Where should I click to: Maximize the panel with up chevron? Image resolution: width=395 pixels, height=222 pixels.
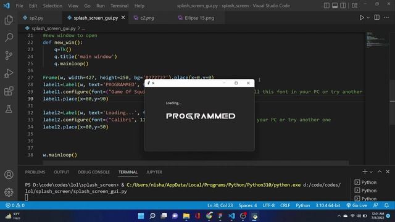pyautogui.click(x=380, y=171)
